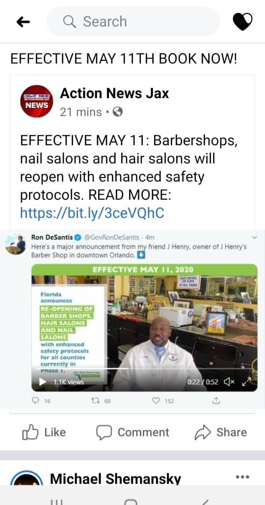Open the Comment button on the post
Viewport: 265px width, 505px height.
click(x=132, y=432)
